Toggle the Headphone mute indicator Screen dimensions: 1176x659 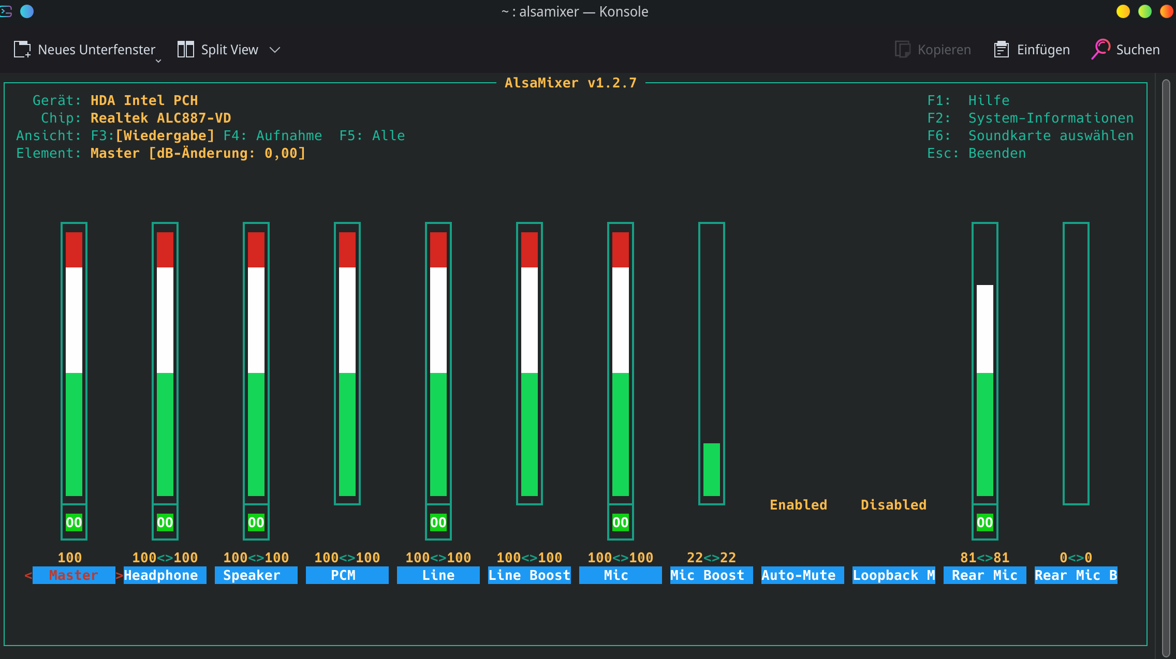(165, 522)
